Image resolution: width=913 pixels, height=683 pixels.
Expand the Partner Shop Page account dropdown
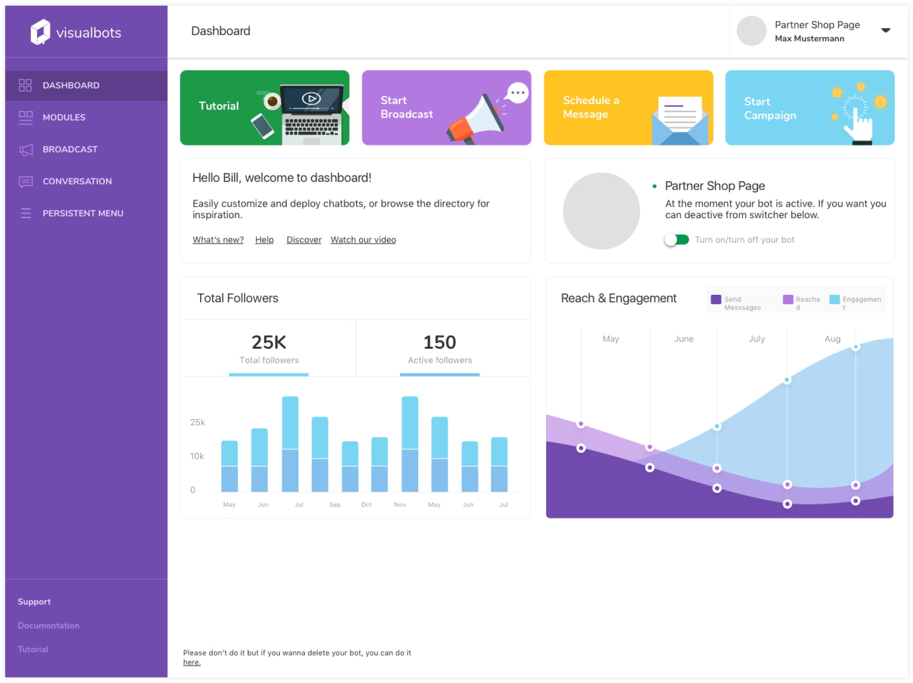coord(885,30)
